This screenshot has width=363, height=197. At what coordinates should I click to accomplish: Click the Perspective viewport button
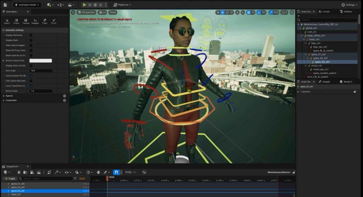pos(87,12)
